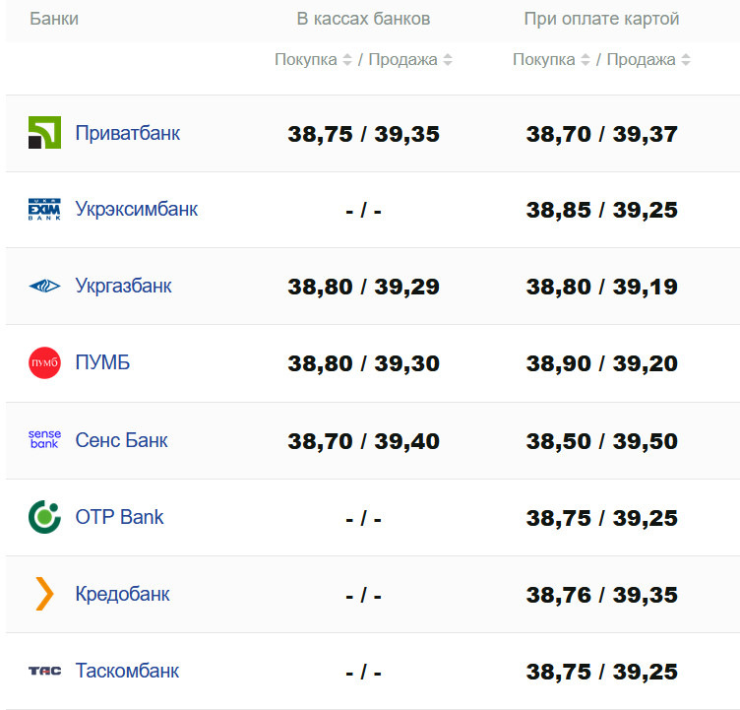
Task: Open the Приватбанк link
Action: coord(127,133)
